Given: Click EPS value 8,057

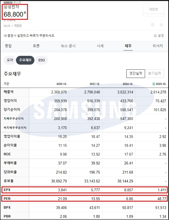Looking at the screenshot, I should pos(129,190).
